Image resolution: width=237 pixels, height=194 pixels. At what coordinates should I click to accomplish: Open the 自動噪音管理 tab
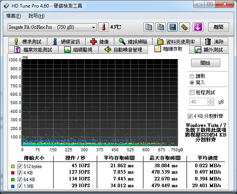123,49
